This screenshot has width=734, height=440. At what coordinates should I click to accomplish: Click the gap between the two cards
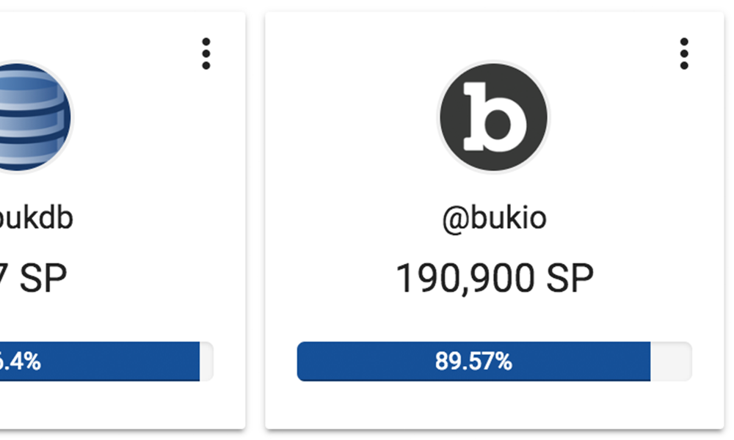[x=255, y=220]
